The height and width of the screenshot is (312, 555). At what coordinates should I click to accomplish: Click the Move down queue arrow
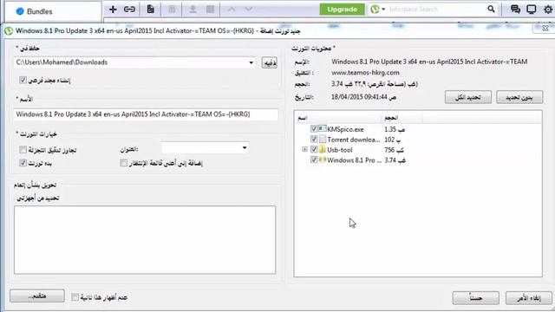pos(249,10)
